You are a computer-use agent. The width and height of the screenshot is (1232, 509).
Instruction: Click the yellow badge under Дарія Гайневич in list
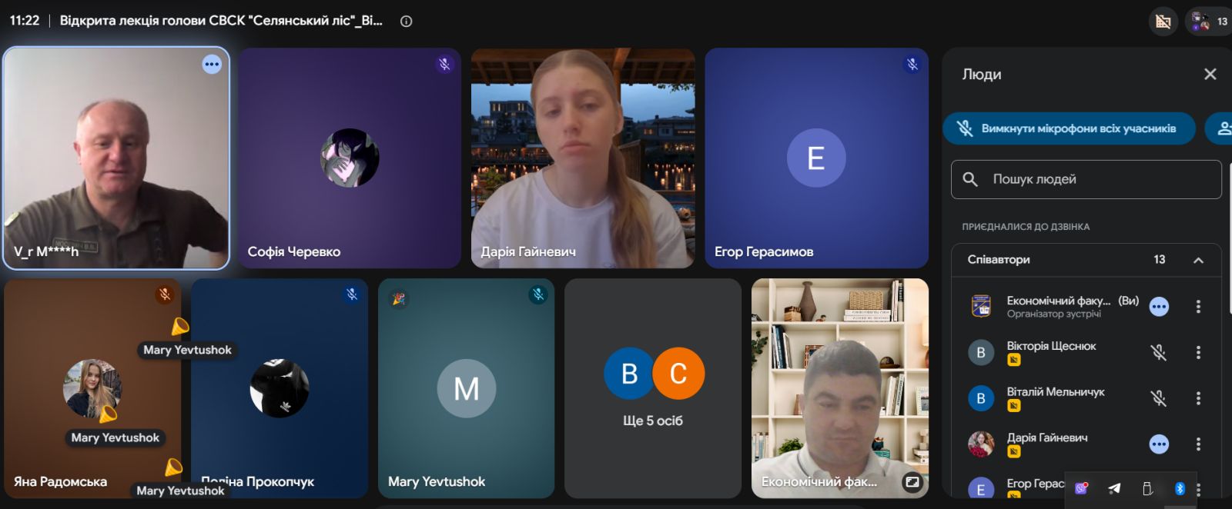1014,452
